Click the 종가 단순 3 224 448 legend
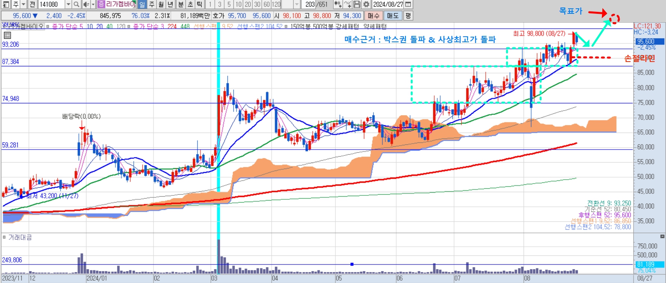The image size is (666, 283). point(161,26)
